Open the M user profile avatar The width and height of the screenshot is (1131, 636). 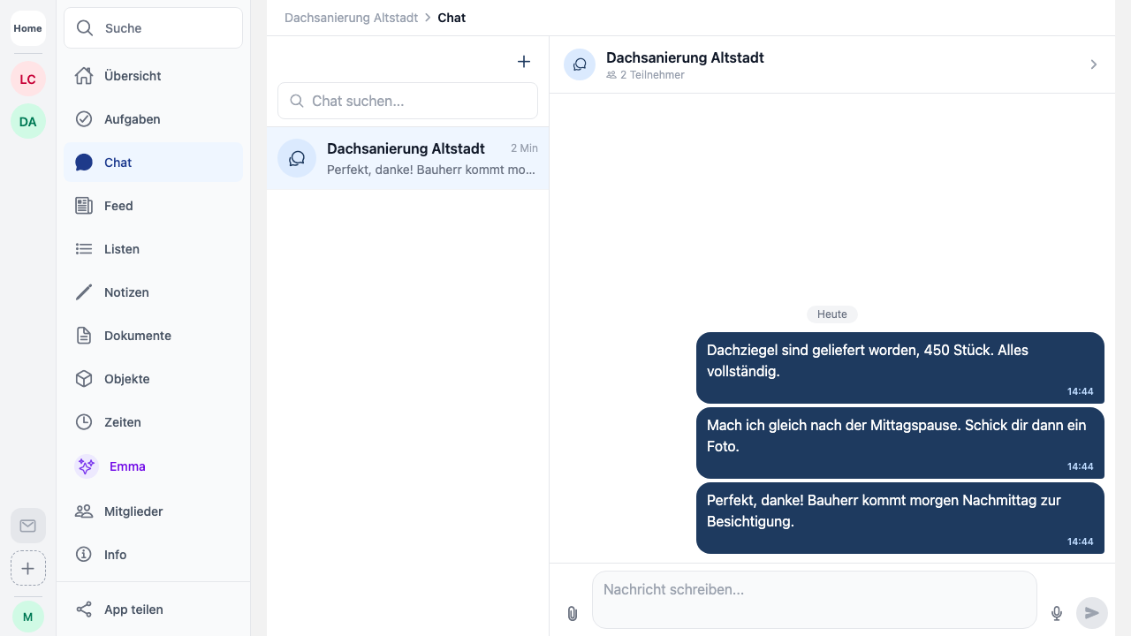pos(27,617)
